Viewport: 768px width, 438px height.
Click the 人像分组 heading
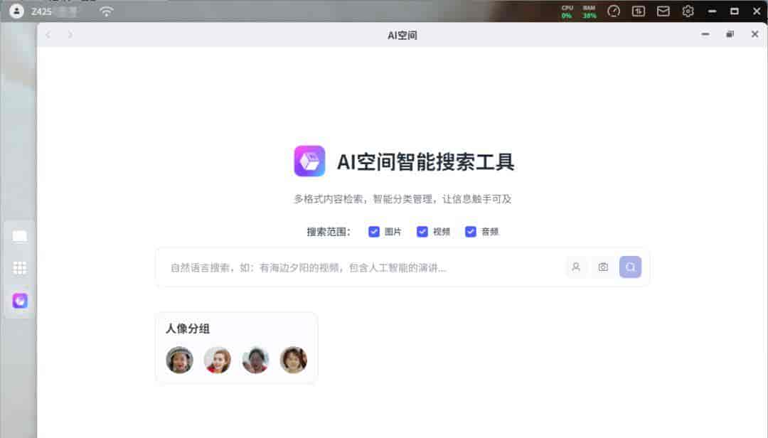pyautogui.click(x=188, y=328)
